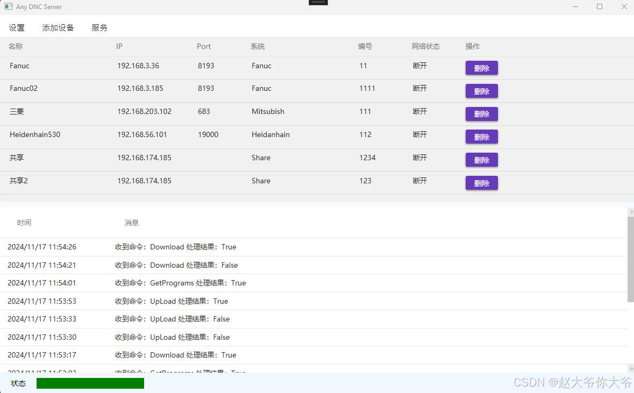This screenshot has width=634, height=393.
Task: Close the Any DNC Server window
Action: [x=624, y=6]
